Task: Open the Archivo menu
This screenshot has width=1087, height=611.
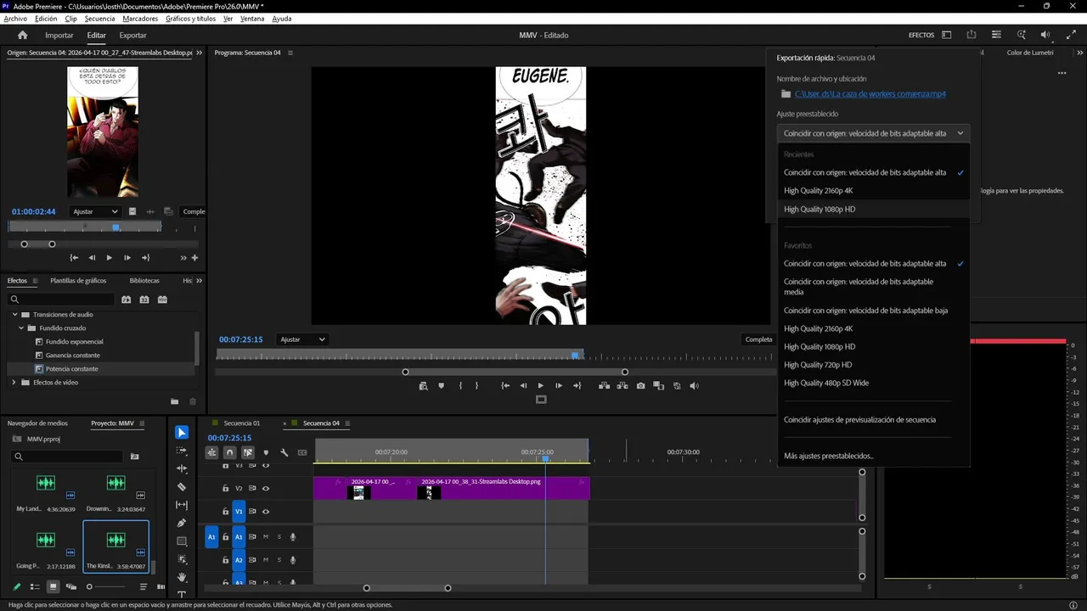Action: point(15,19)
